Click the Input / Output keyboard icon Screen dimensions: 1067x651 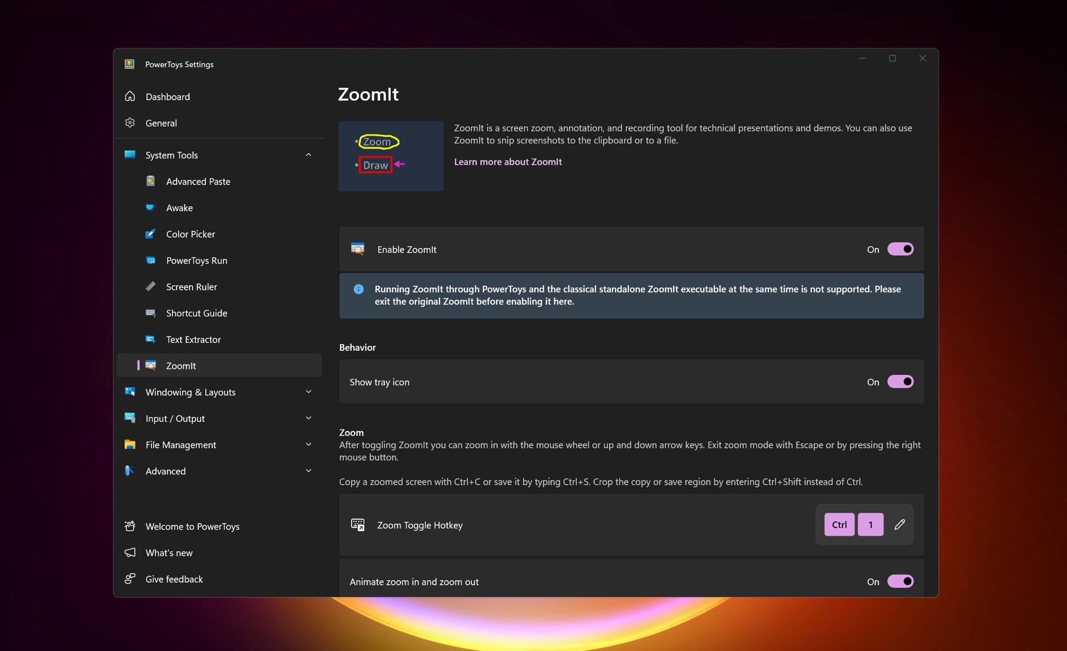pyautogui.click(x=130, y=417)
